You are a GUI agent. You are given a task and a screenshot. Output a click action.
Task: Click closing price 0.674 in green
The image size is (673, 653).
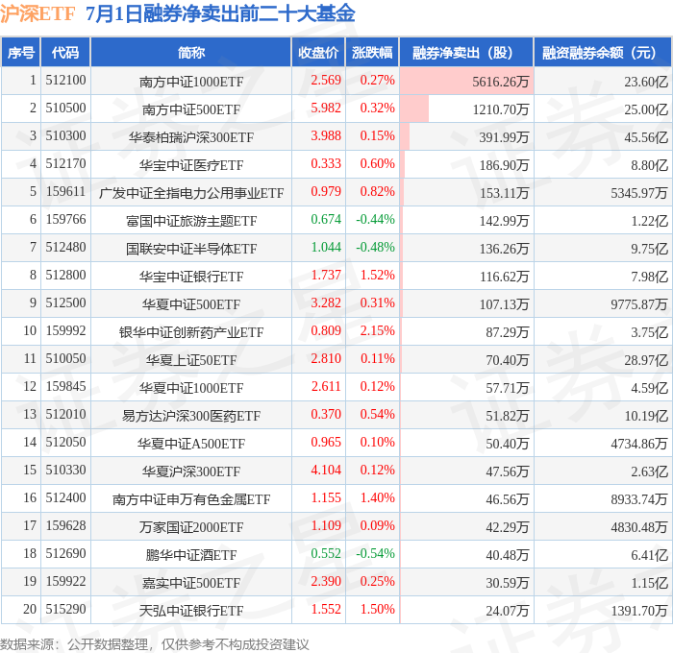[x=326, y=220]
